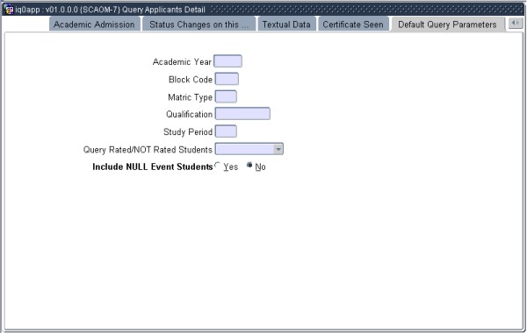Viewport: 527px width, 333px height.
Task: Switch to the Textual Data tab
Action: (286, 25)
